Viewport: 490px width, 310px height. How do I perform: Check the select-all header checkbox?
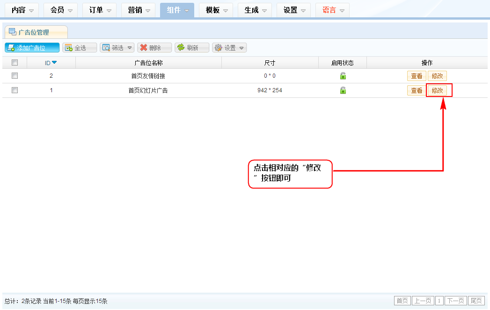(15, 63)
